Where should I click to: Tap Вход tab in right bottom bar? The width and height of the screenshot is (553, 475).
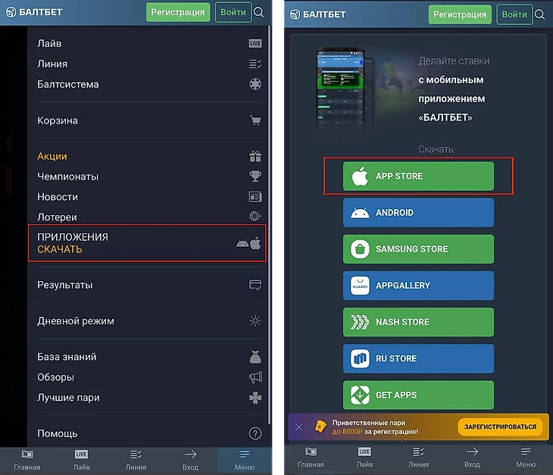[472, 458]
